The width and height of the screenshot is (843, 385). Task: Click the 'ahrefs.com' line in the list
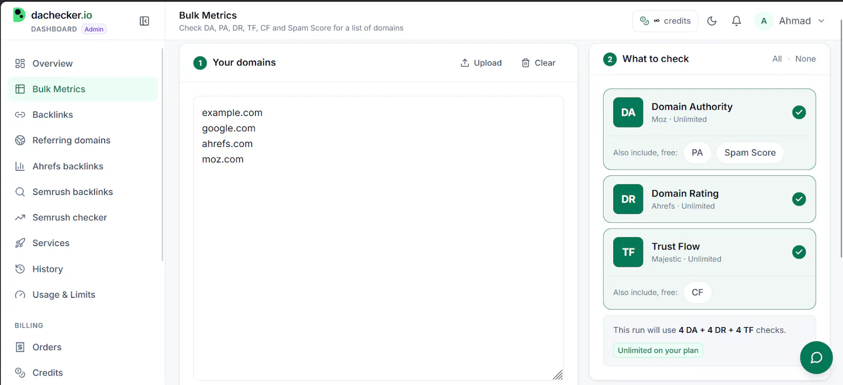[227, 144]
